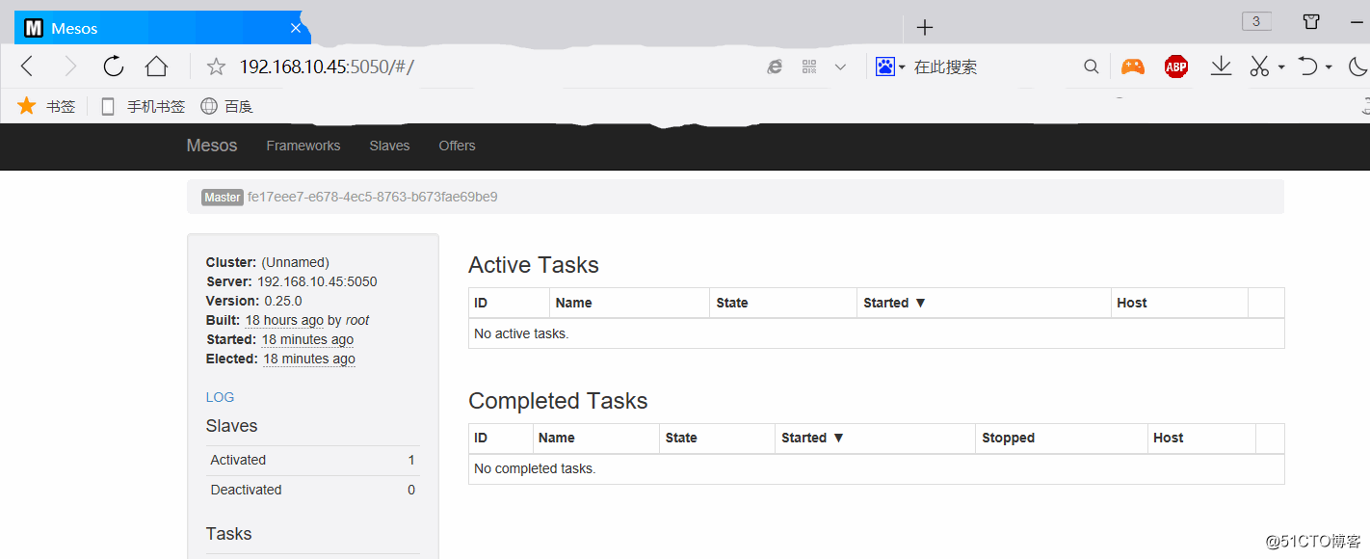Toggle night mode with the moon icon
Image resolution: width=1370 pixels, height=559 pixels.
[x=1358, y=67]
